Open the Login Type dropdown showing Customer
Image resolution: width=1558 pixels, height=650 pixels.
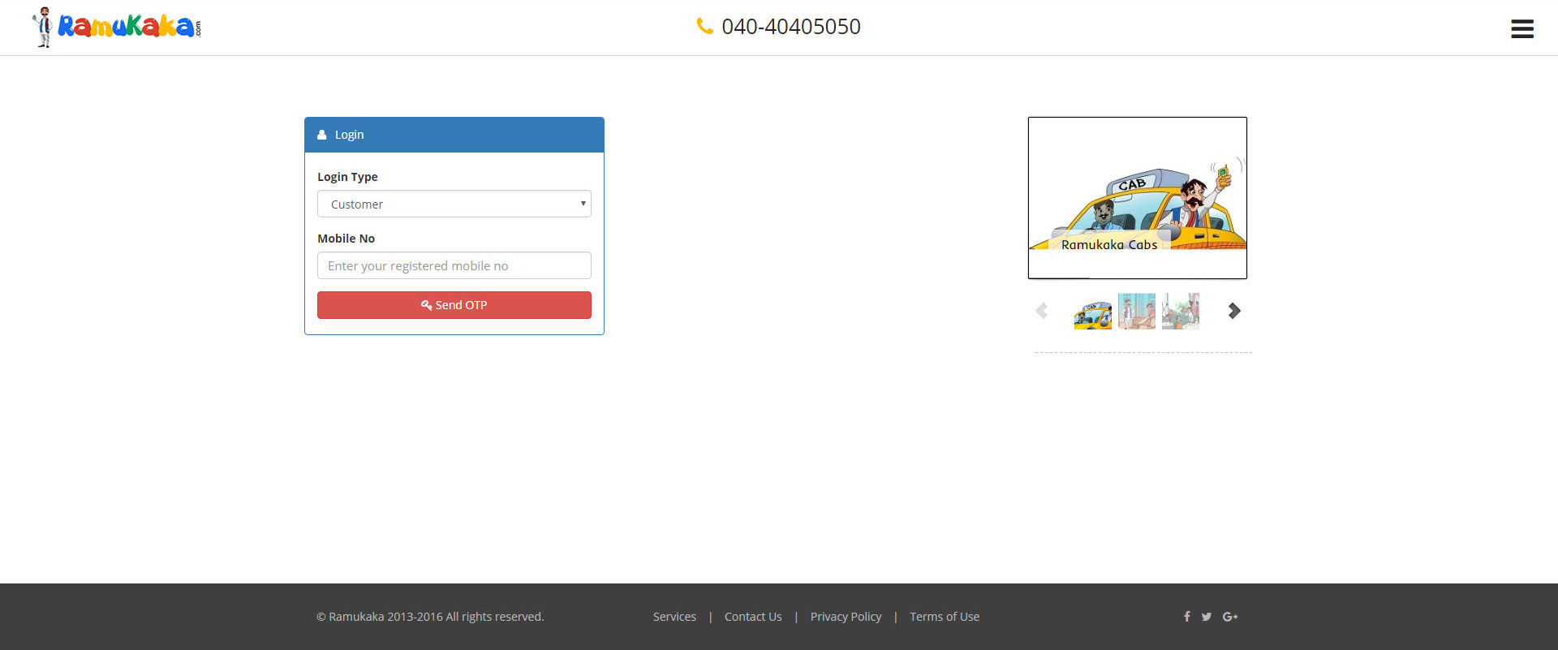(454, 204)
